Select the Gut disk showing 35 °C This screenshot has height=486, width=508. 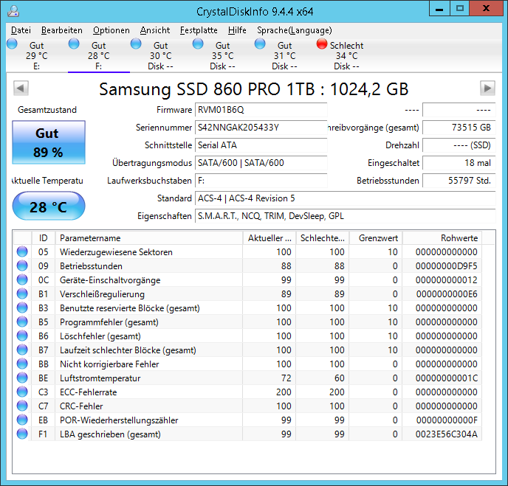pos(222,55)
